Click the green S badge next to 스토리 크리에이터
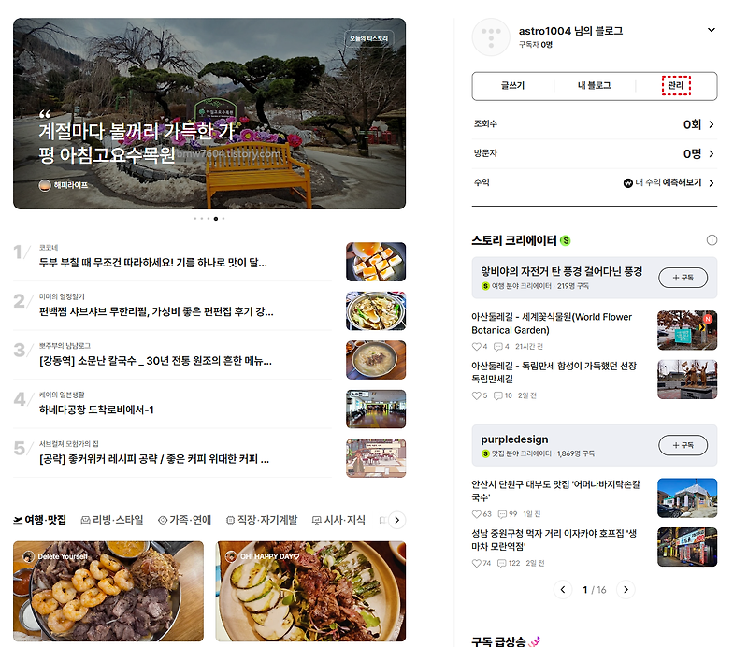The image size is (748, 647). (x=565, y=239)
